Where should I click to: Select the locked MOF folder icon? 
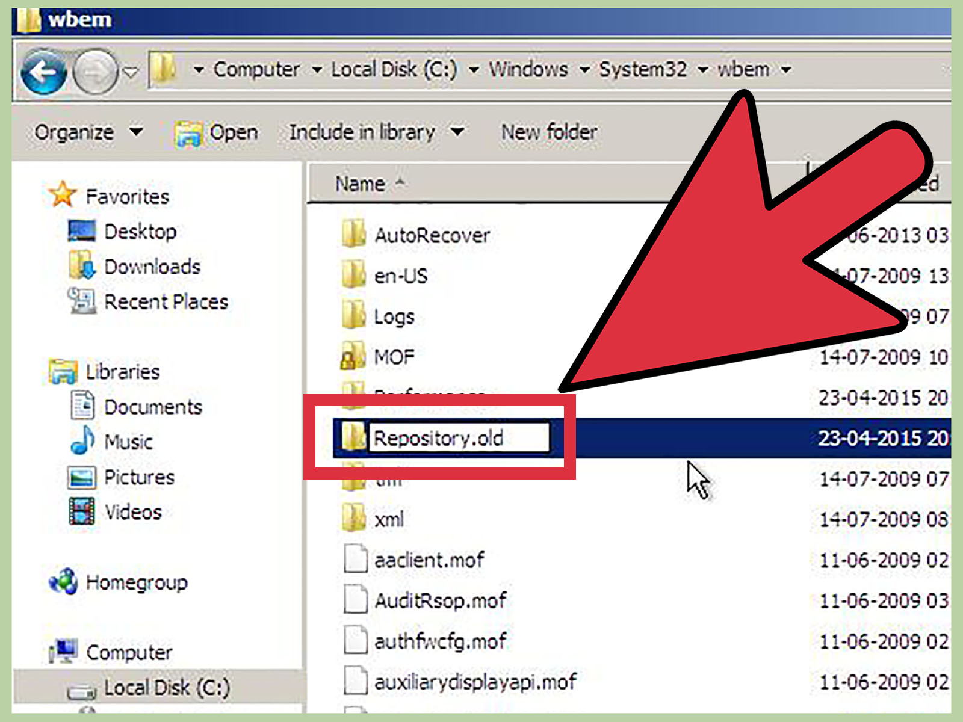tap(353, 356)
